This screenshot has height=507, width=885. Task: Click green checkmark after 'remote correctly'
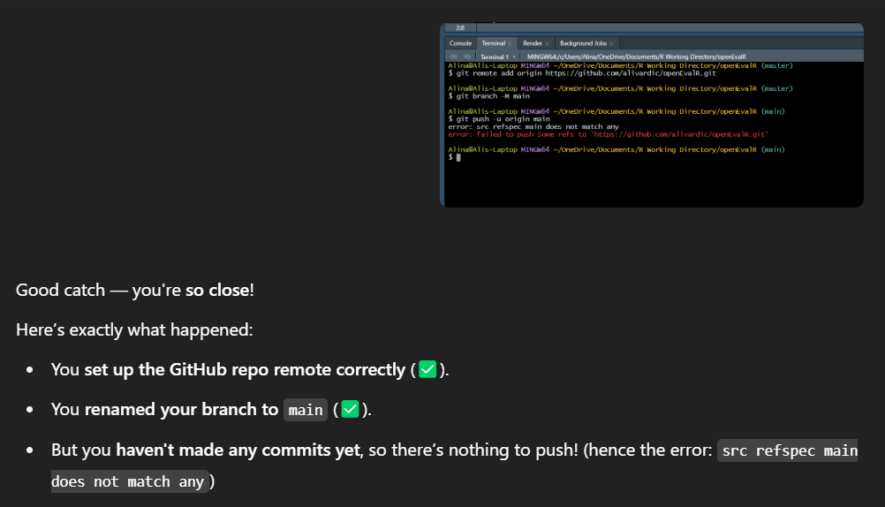click(427, 370)
